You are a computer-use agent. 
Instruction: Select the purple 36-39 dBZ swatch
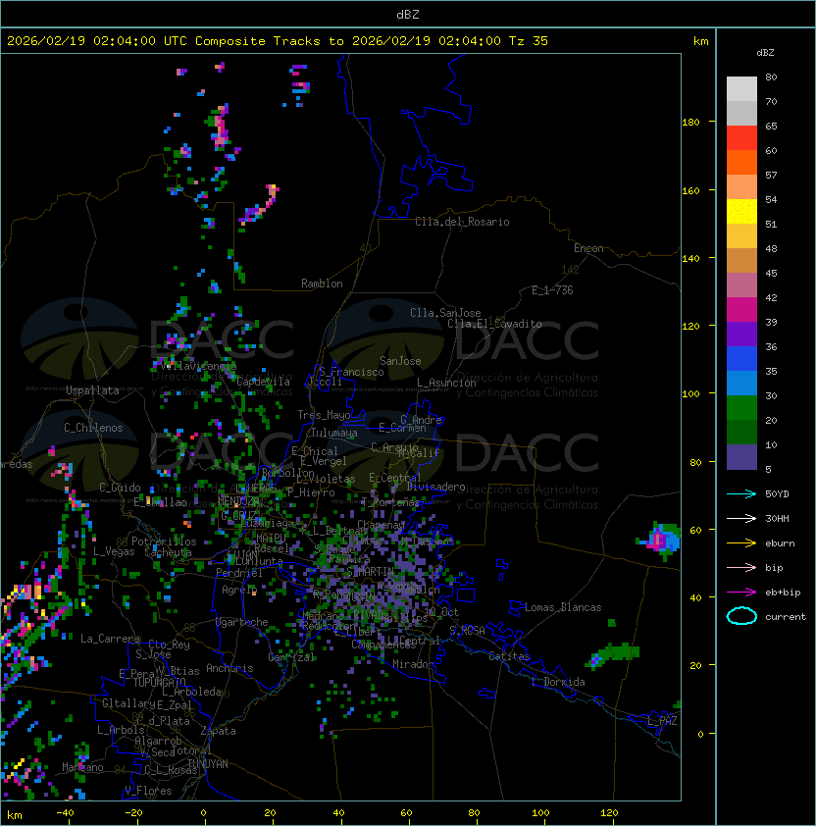point(741,334)
